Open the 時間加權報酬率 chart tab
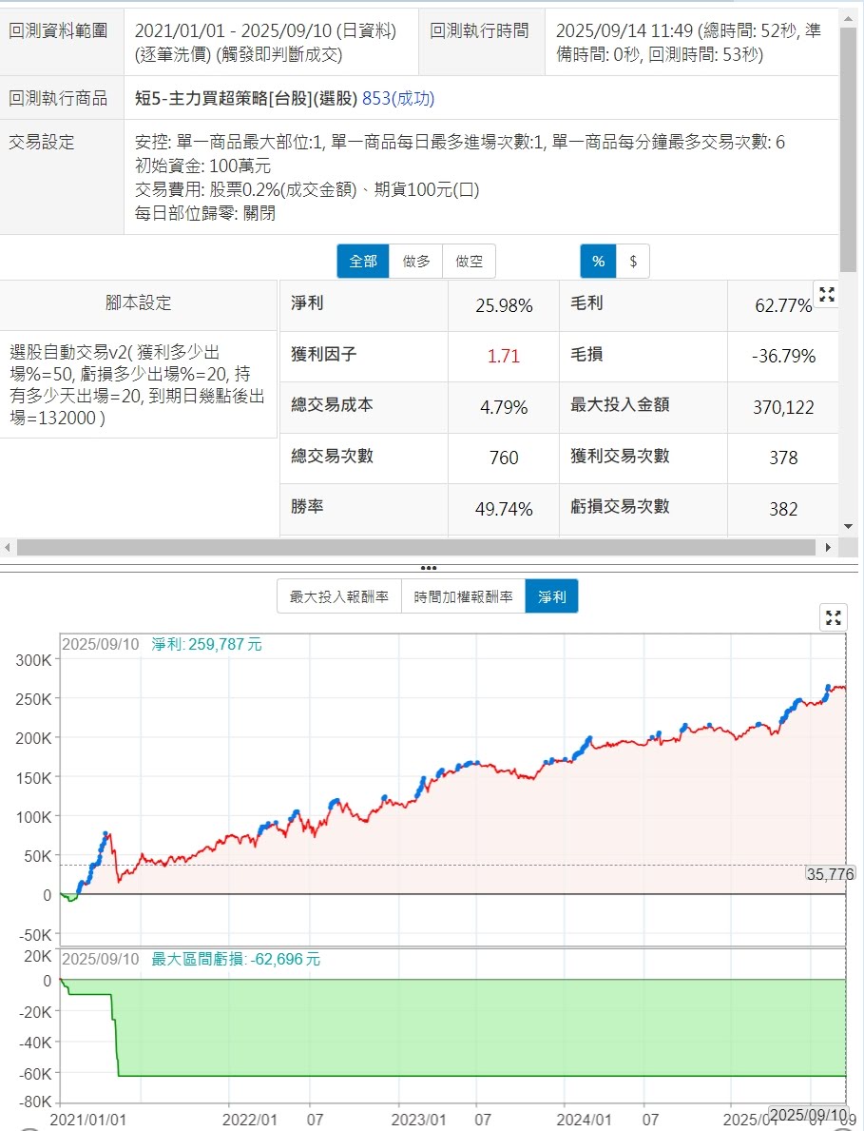Viewport: 864px width, 1131px height. [x=463, y=597]
